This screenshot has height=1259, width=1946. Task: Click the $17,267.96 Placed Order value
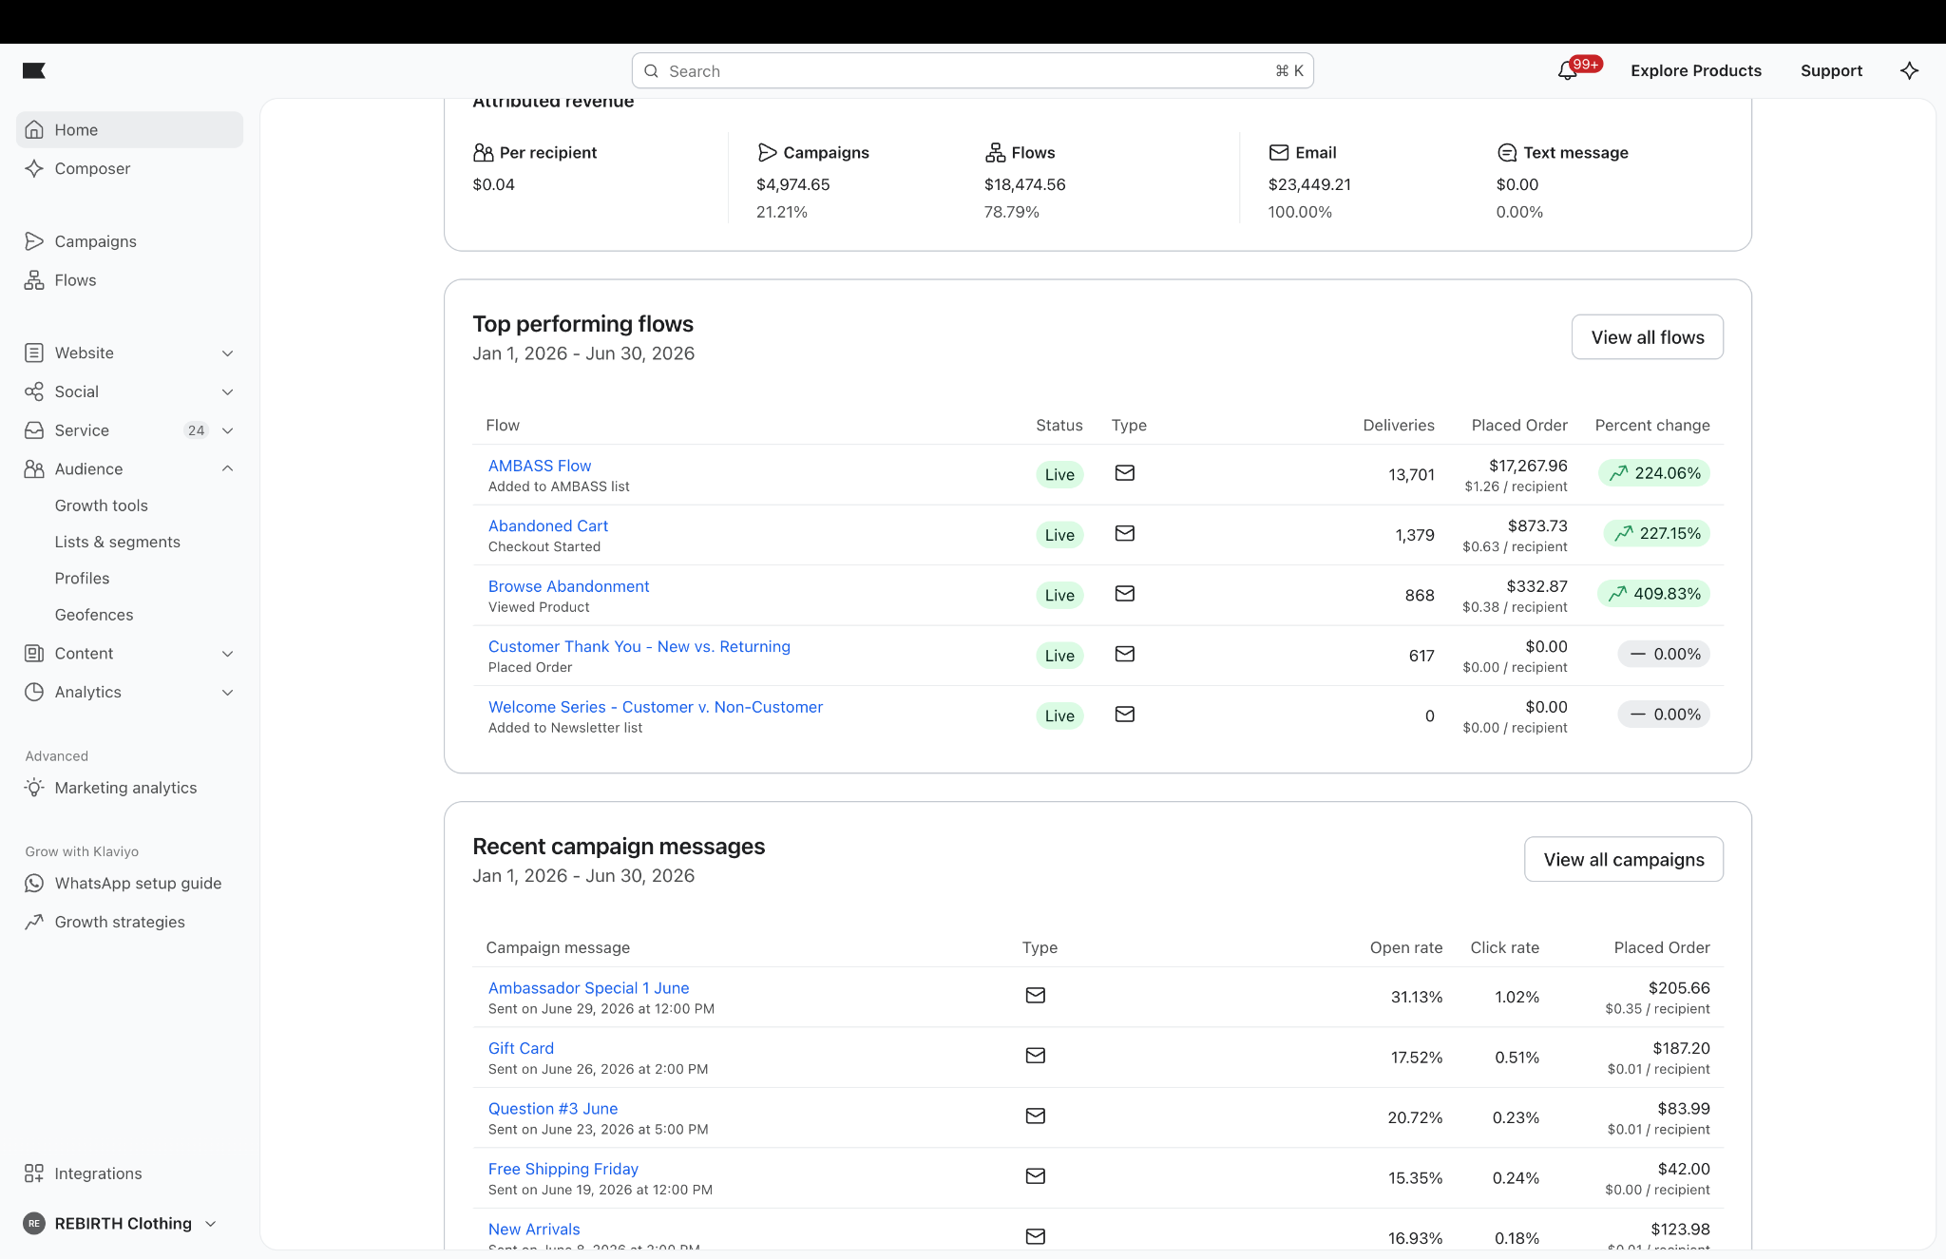[1528, 466]
